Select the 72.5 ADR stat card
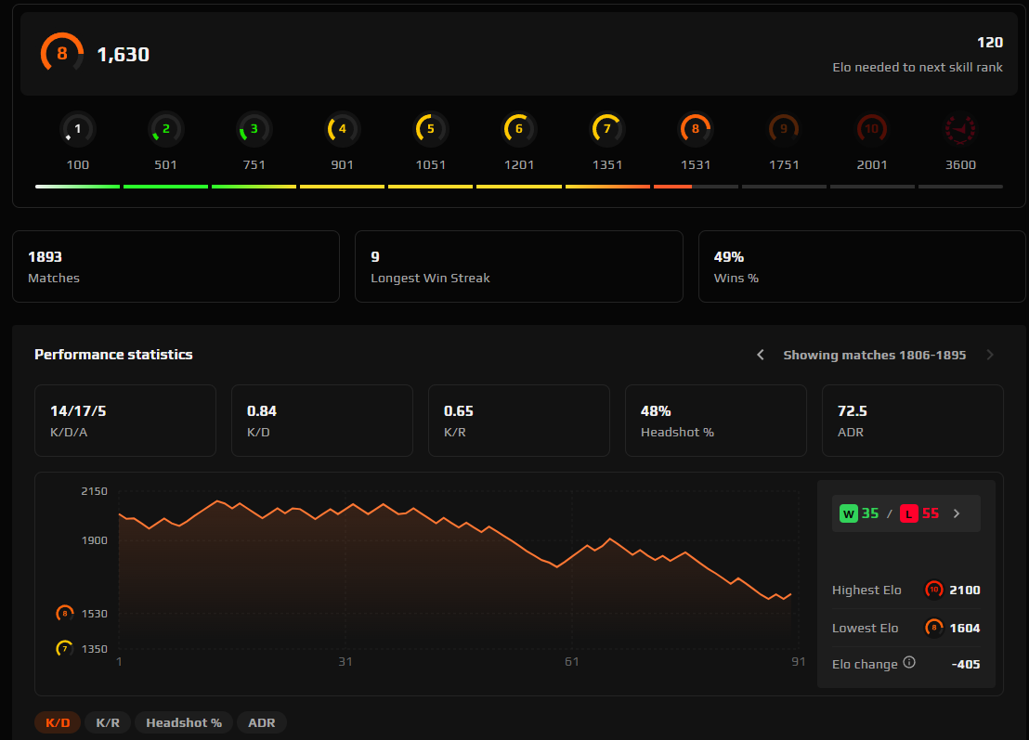The width and height of the screenshot is (1029, 740). click(913, 421)
